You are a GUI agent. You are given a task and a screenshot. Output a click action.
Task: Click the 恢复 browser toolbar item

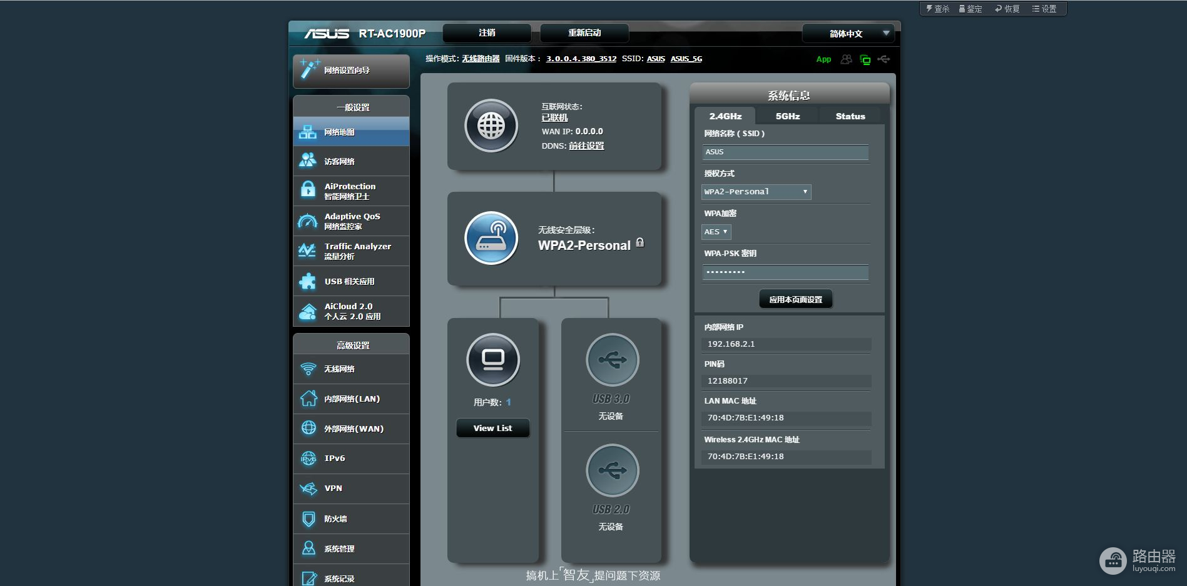pyautogui.click(x=1007, y=9)
